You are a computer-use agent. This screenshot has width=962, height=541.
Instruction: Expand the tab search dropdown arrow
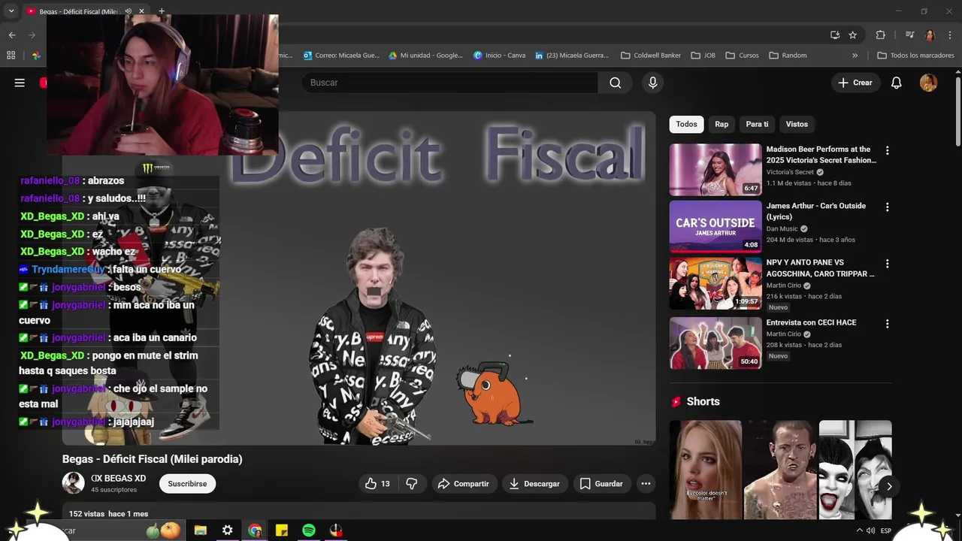(11, 11)
